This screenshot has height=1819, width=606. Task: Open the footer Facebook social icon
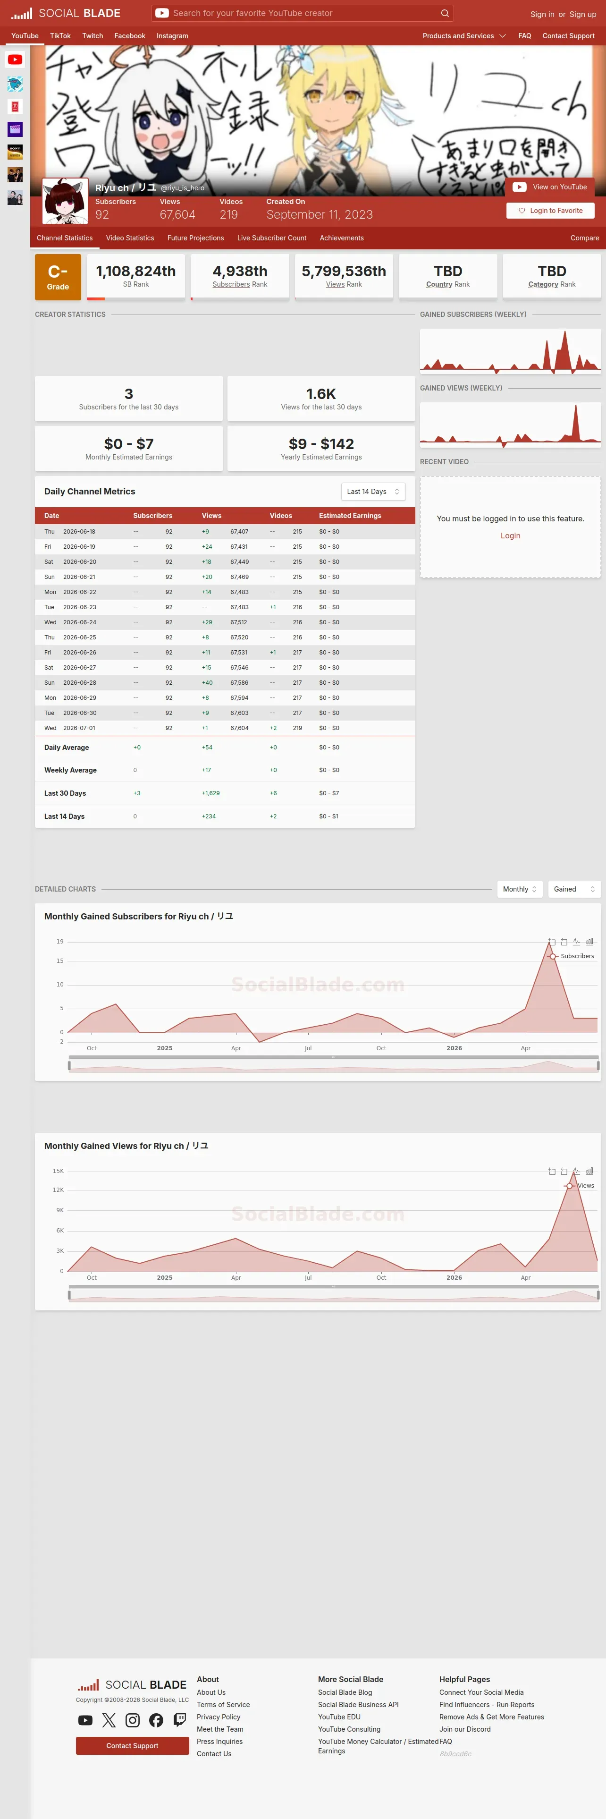click(x=156, y=1720)
